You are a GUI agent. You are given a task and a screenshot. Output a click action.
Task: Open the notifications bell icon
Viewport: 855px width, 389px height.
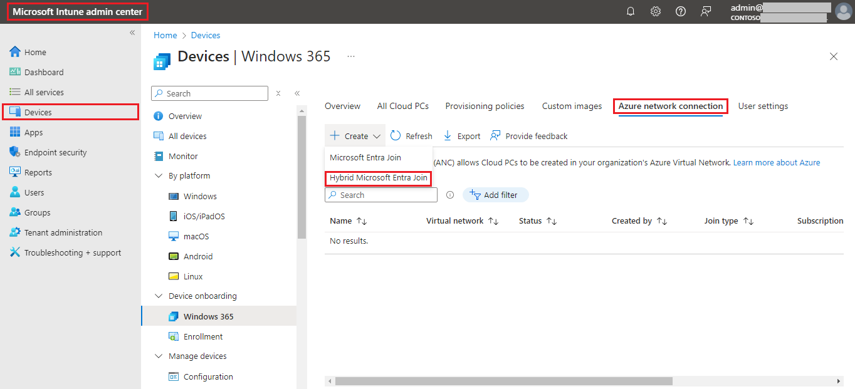pyautogui.click(x=631, y=11)
